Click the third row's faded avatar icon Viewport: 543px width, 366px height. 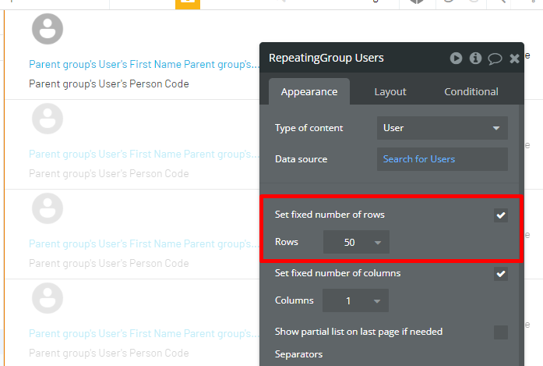[x=48, y=208]
